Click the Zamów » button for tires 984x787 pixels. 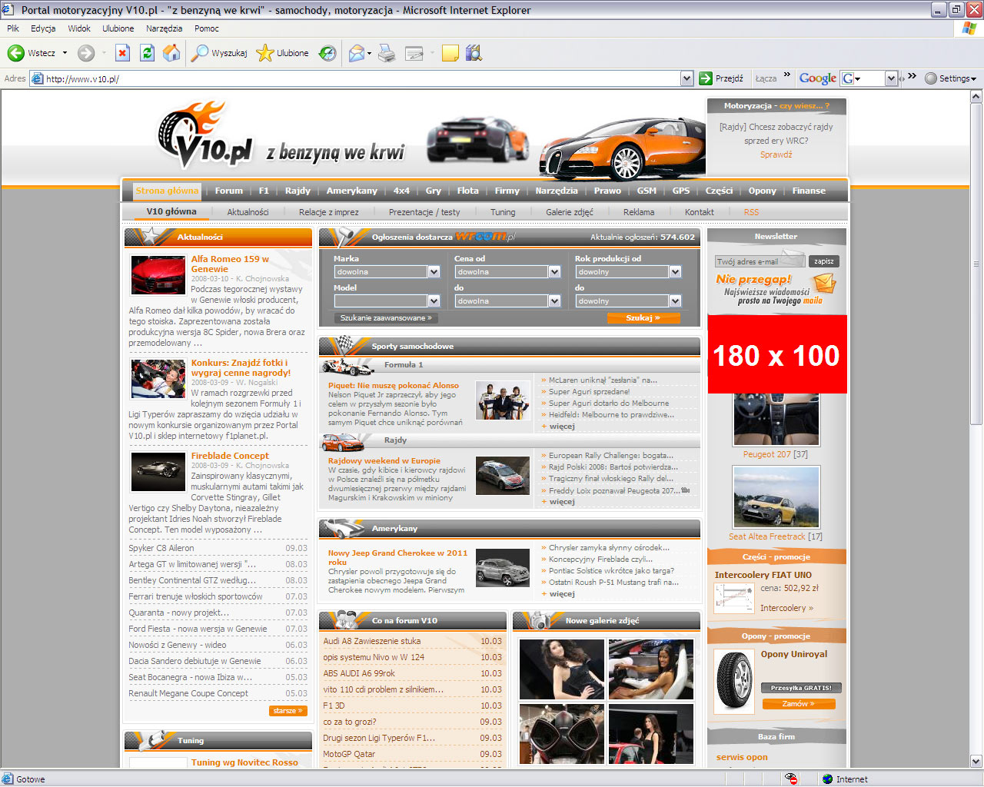[799, 704]
